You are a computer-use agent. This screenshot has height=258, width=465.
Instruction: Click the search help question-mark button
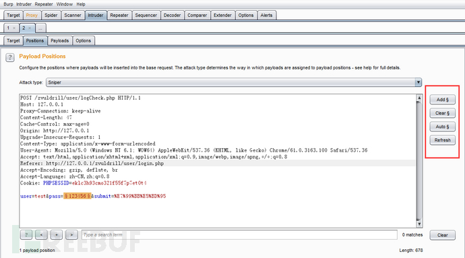coord(26,235)
